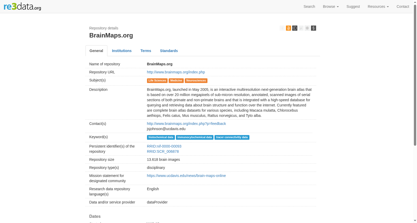
Task: Click the immunocytochemical data keyword tag
Action: [x=195, y=137]
